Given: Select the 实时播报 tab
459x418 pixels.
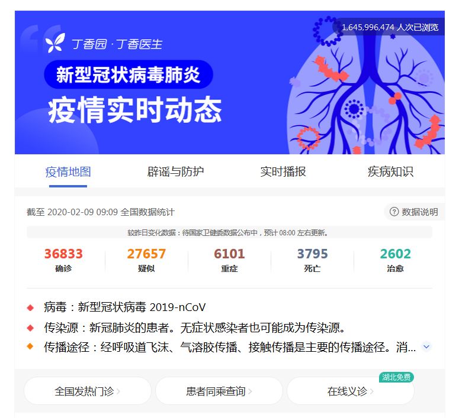Looking at the screenshot, I should tap(283, 172).
